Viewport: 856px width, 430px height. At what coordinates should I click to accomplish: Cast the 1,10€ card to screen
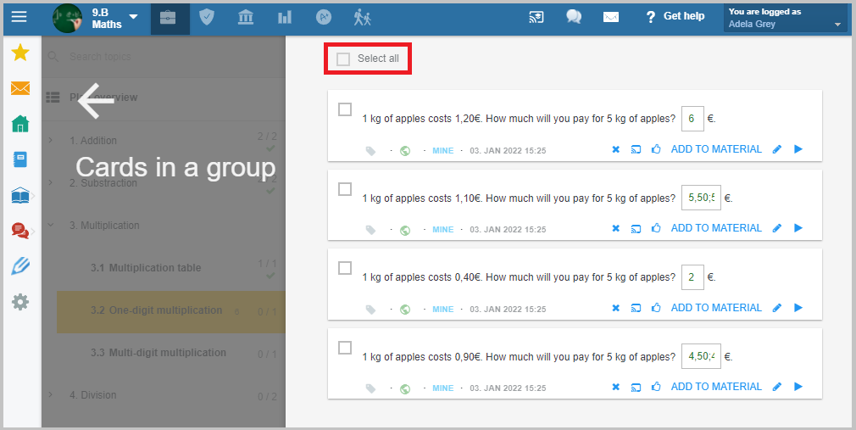[x=636, y=228]
